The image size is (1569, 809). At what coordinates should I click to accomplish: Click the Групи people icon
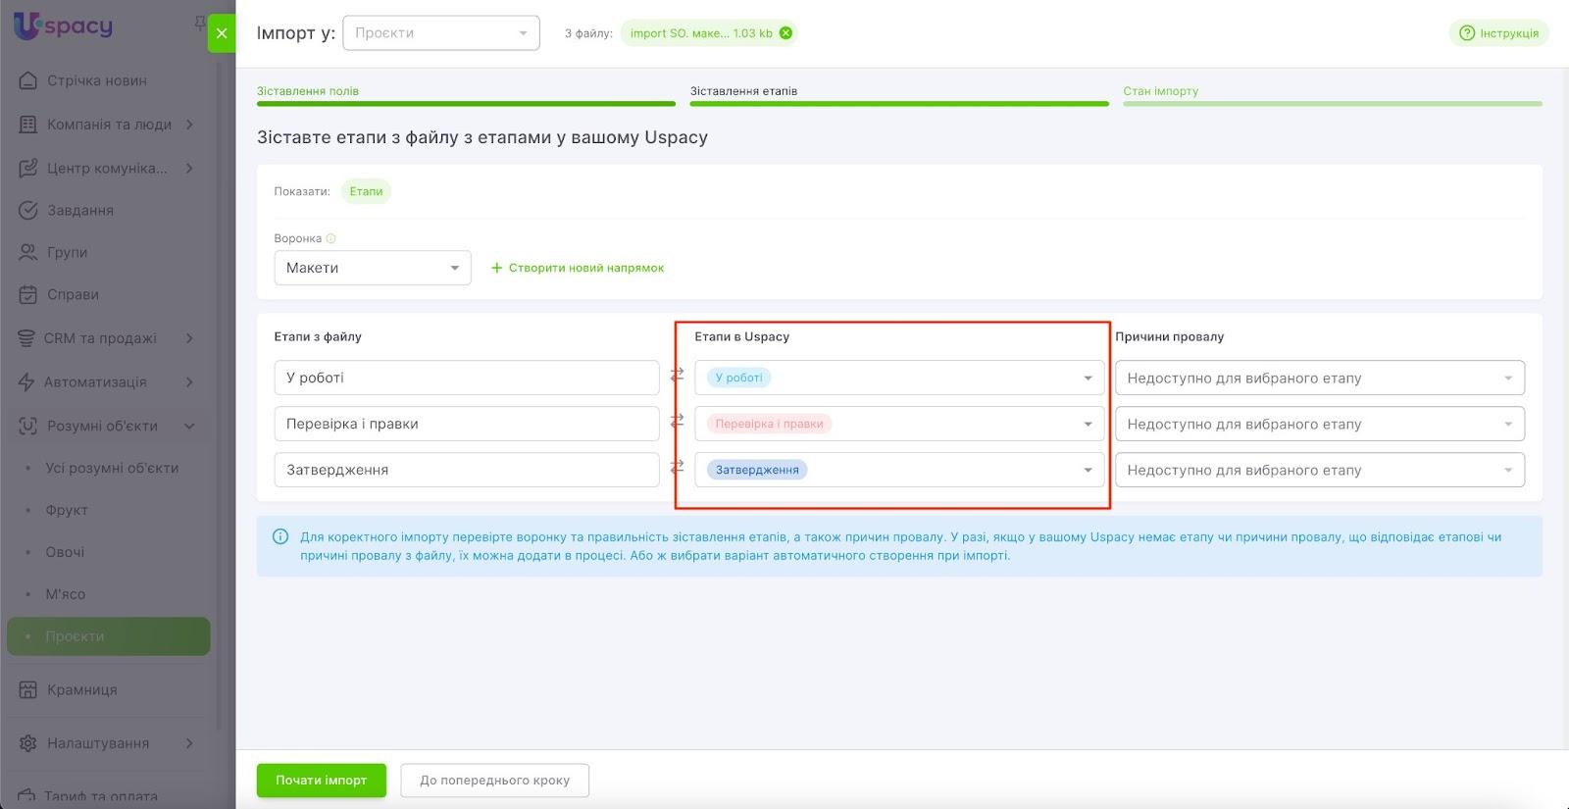28,252
